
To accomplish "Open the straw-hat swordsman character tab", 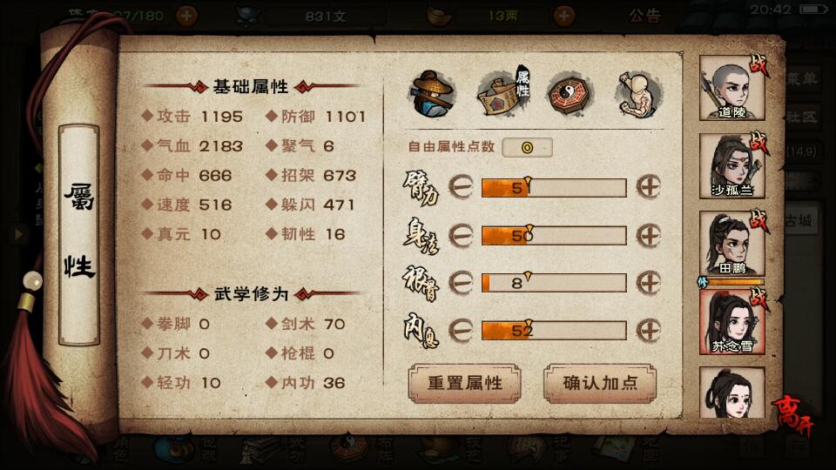I will [x=433, y=94].
